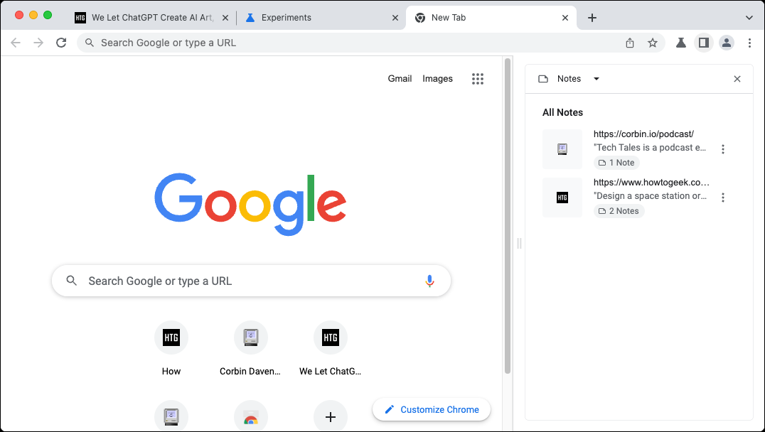
Task: Open Chrome Labs beaker icon
Action: [x=680, y=43]
